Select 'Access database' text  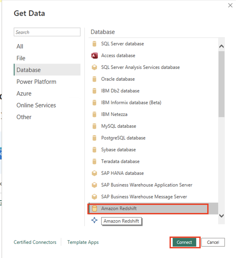point(118,56)
